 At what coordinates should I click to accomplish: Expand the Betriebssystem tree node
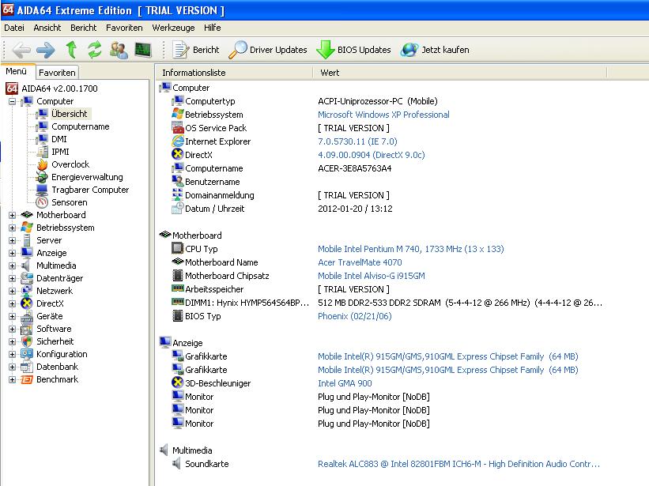(x=12, y=228)
